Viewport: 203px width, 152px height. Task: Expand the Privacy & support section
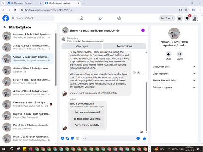tap(174, 88)
